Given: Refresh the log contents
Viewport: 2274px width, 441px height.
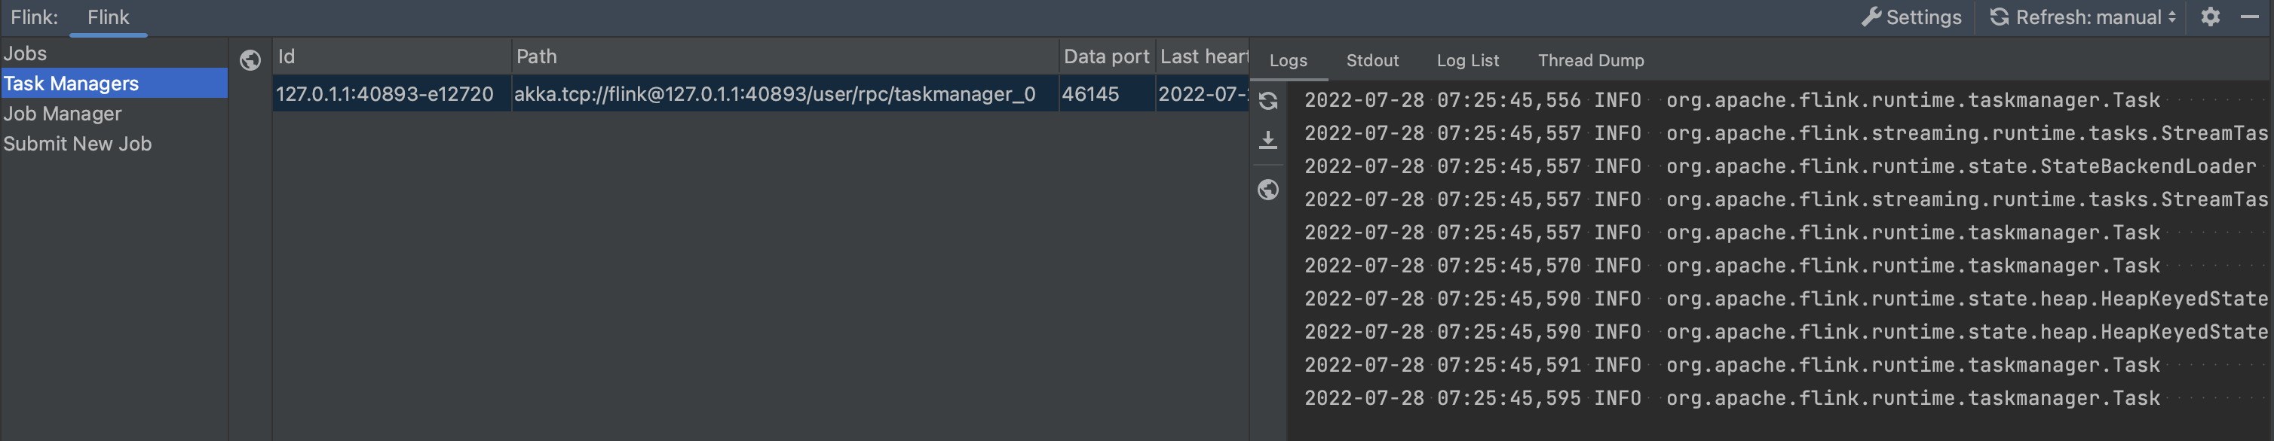Looking at the screenshot, I should [x=1268, y=102].
